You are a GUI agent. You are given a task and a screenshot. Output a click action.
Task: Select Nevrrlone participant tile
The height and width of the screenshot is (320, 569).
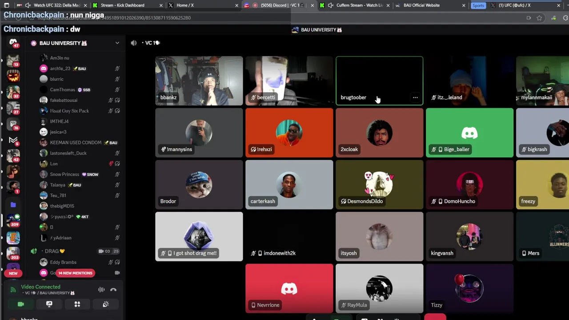[x=289, y=289]
